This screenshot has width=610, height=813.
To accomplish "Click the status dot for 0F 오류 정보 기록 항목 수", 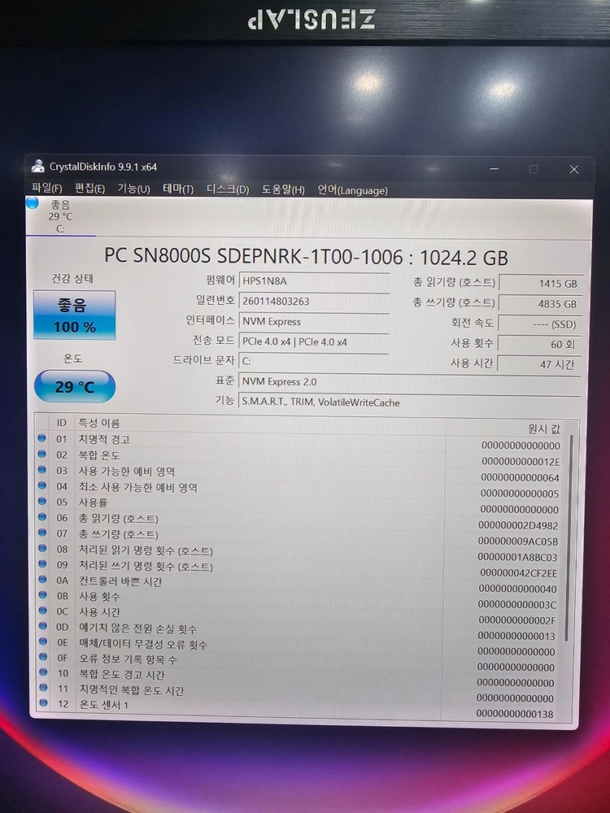I will click(x=43, y=657).
